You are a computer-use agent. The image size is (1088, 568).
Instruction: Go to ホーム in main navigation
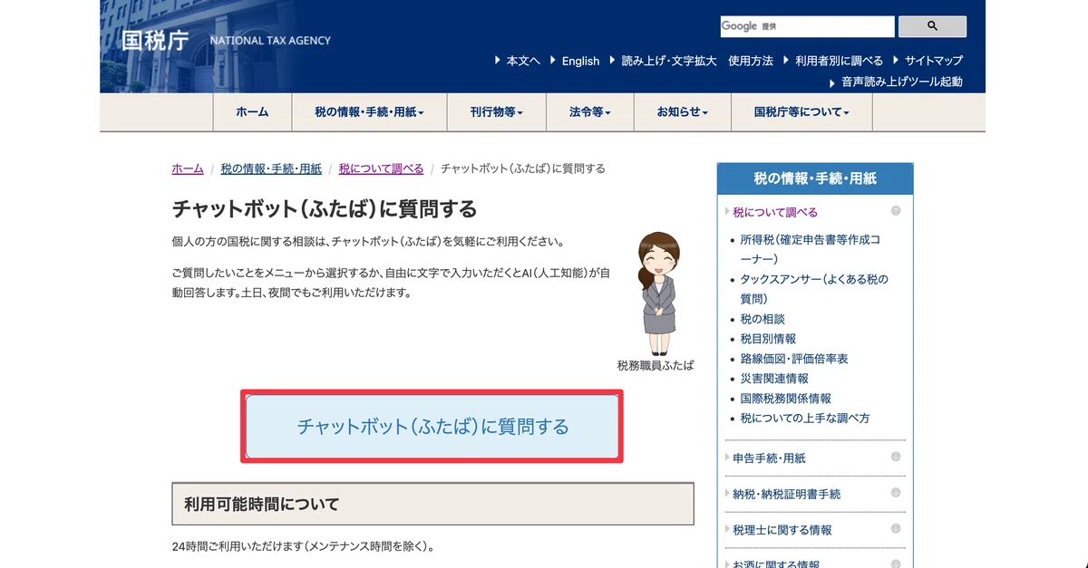(x=252, y=112)
